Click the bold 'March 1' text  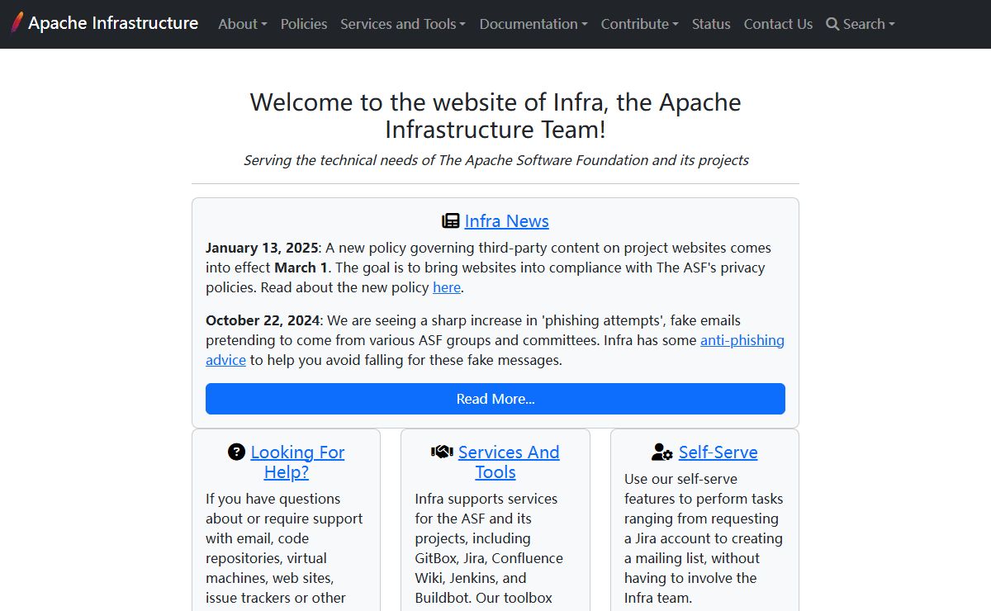click(x=301, y=268)
